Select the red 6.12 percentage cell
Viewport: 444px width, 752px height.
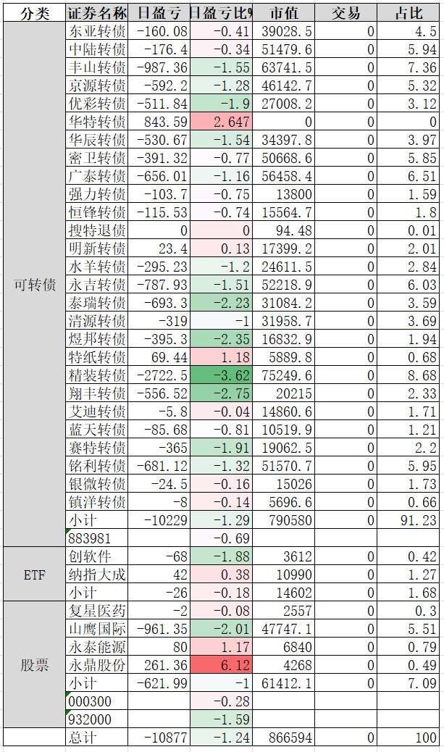point(220,665)
